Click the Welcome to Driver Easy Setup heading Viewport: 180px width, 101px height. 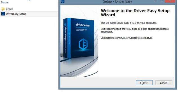tap(135, 13)
